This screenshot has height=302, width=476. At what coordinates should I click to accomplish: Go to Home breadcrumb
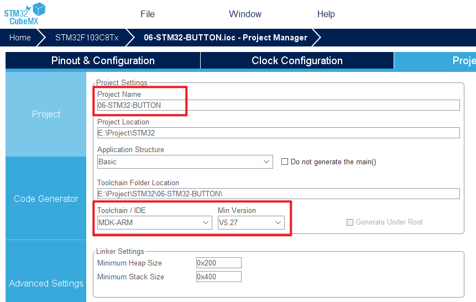(20, 38)
